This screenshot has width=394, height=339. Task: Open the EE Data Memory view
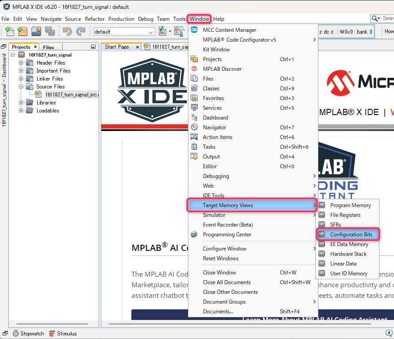click(348, 244)
